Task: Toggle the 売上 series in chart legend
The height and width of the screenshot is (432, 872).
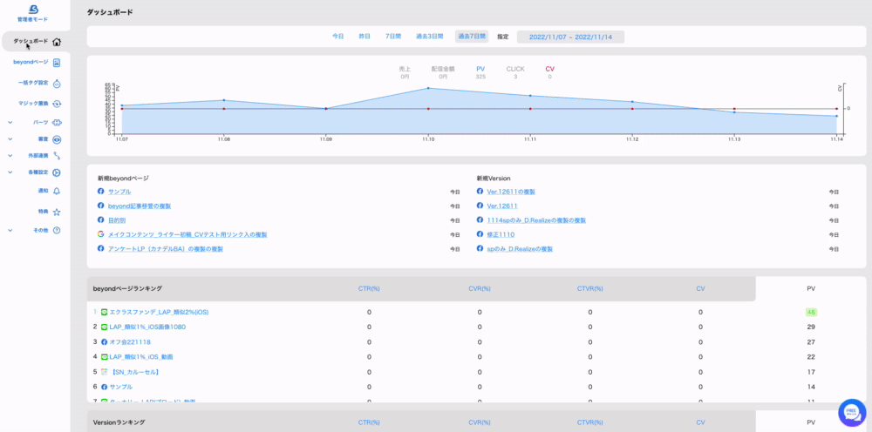Action: tap(405, 72)
